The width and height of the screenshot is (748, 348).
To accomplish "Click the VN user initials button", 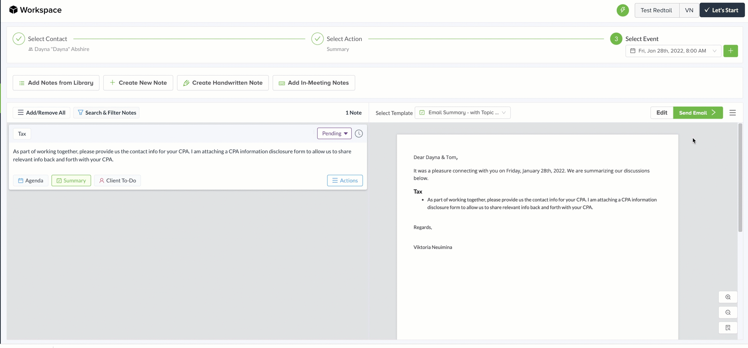I will coord(689,10).
